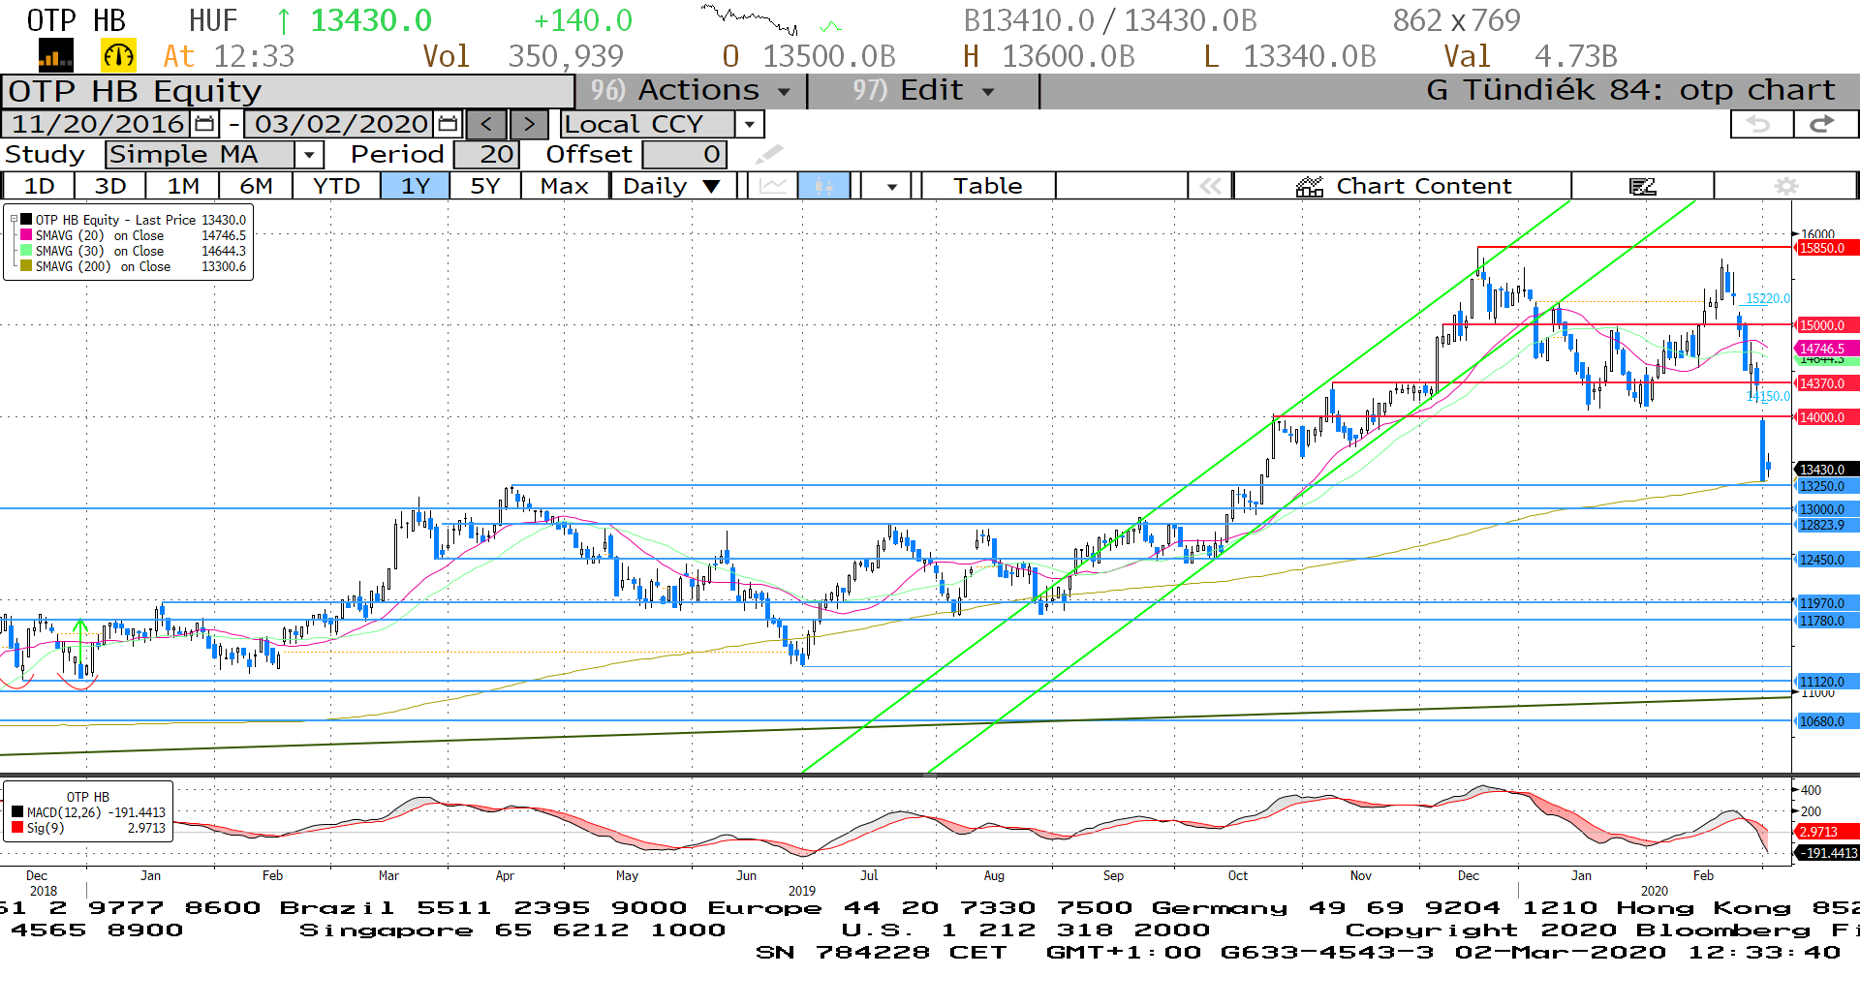The height and width of the screenshot is (1006, 1860).
Task: Click the 13430.0 last price label
Action: [1826, 470]
